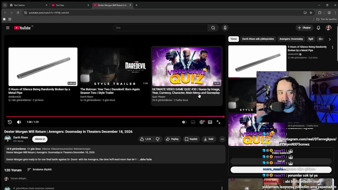Install app icon in address bar
Image resolution: width=338 pixels, height=190 pixels.
[305, 13]
